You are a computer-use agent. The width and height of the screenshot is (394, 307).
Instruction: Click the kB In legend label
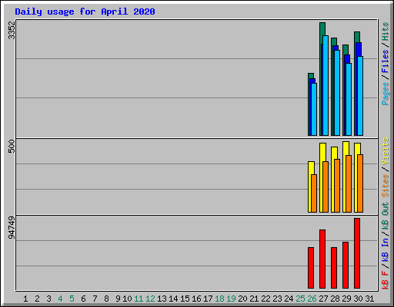coord(385,250)
